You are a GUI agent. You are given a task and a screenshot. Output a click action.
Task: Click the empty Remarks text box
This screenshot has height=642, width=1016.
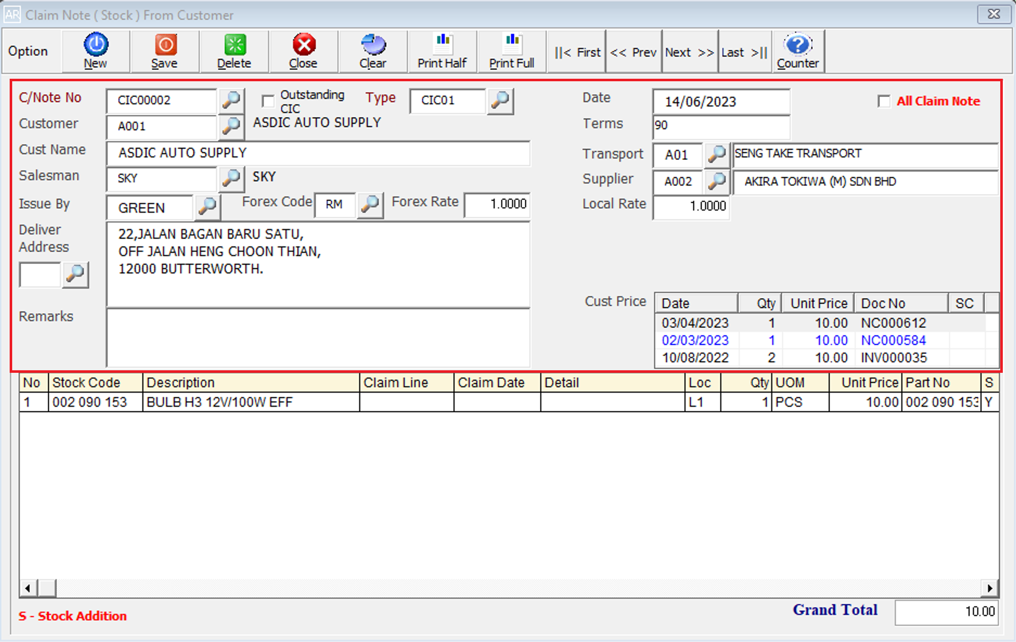(318, 338)
